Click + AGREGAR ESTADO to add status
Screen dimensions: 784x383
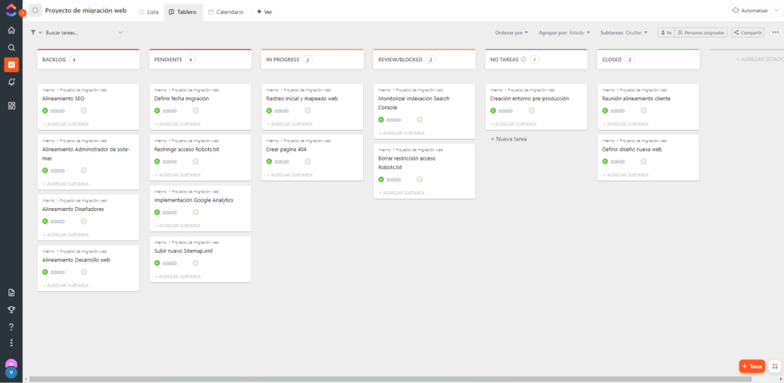tap(759, 60)
